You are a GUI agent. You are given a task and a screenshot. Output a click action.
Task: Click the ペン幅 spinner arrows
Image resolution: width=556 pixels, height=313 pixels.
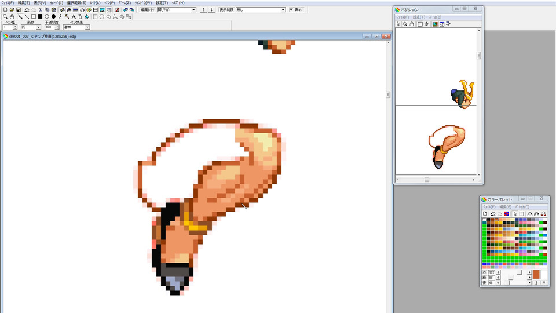pos(15,27)
